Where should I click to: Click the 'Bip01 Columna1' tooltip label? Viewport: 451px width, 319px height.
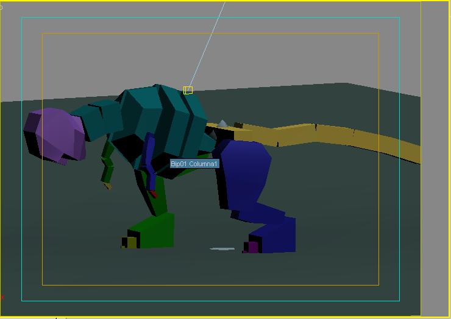pyautogui.click(x=194, y=164)
